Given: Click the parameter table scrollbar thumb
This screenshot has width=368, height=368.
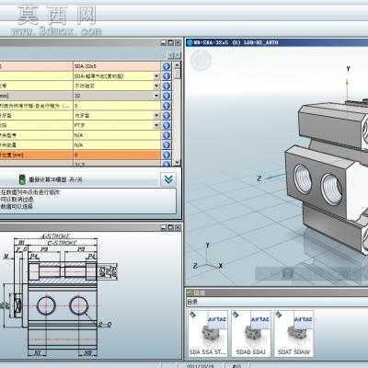Looking at the screenshot, I should pyautogui.click(x=177, y=74).
